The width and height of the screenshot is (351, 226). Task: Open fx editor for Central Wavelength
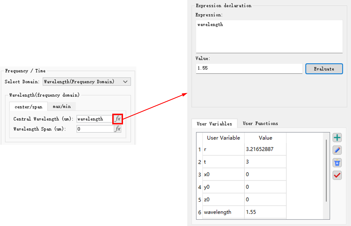click(x=118, y=119)
